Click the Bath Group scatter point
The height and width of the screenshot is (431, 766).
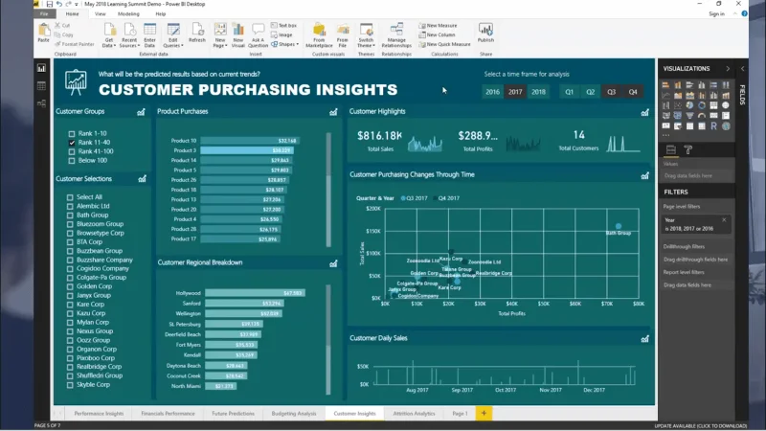pyautogui.click(x=619, y=226)
